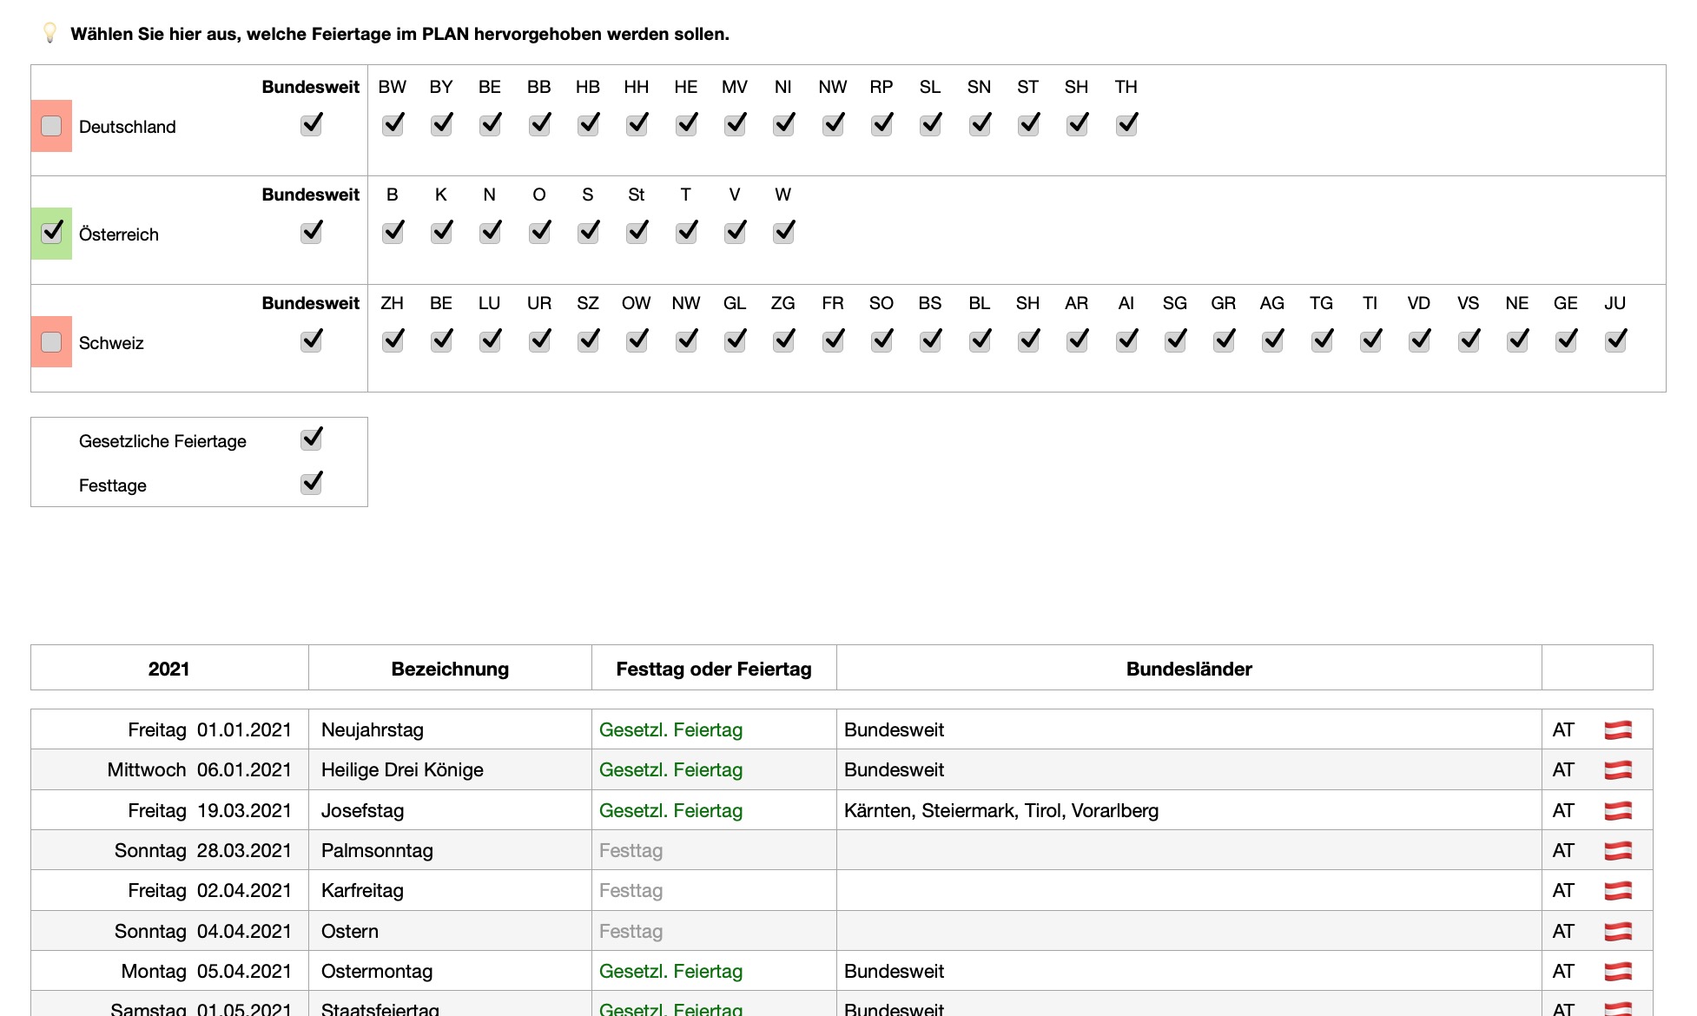1697x1016 pixels.
Task: Click the Austrian flag in the Ostermontag row
Action: [1617, 972]
